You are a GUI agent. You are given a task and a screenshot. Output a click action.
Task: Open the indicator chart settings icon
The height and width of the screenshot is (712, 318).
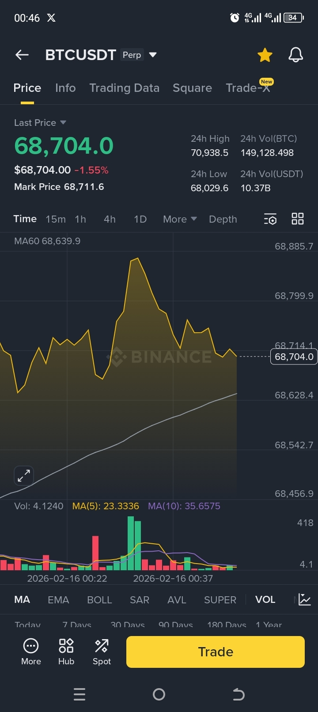(x=305, y=599)
